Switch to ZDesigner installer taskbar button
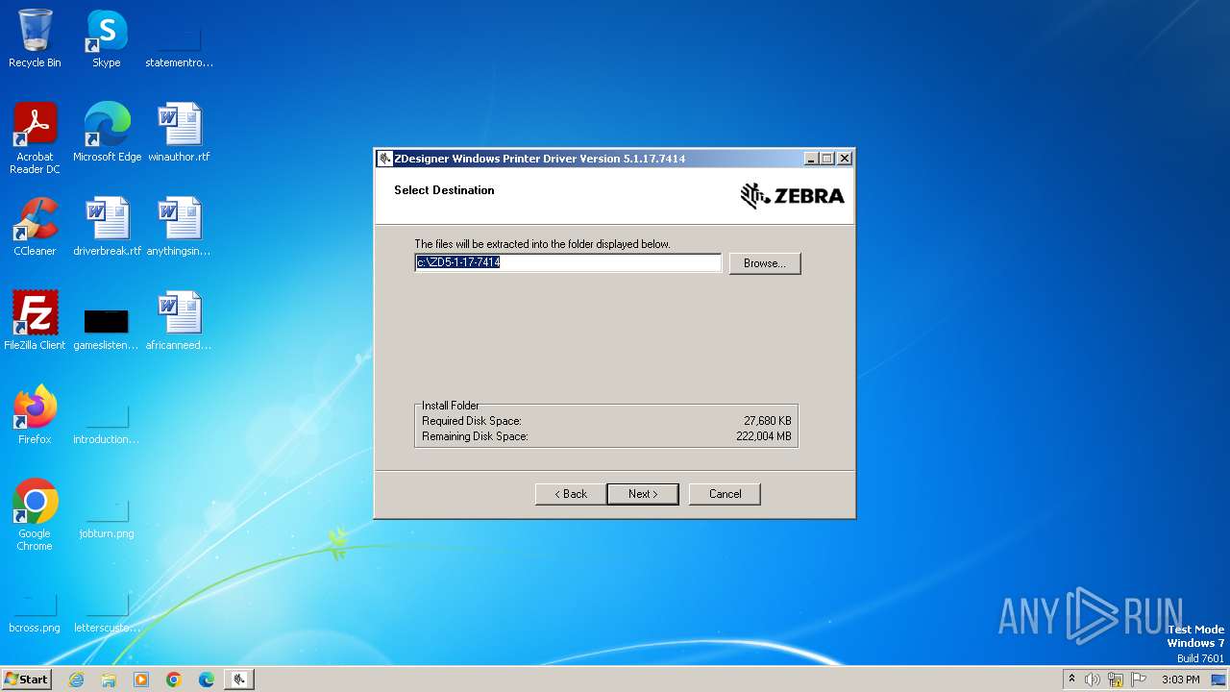This screenshot has width=1230, height=692. [x=239, y=680]
